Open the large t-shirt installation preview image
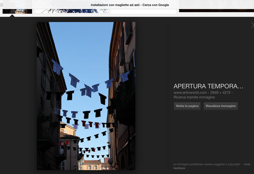254x174 pixels. coord(86,96)
